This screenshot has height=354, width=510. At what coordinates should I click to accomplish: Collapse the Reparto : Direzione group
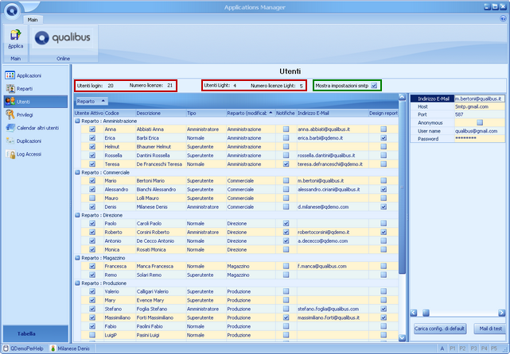tap(77, 215)
